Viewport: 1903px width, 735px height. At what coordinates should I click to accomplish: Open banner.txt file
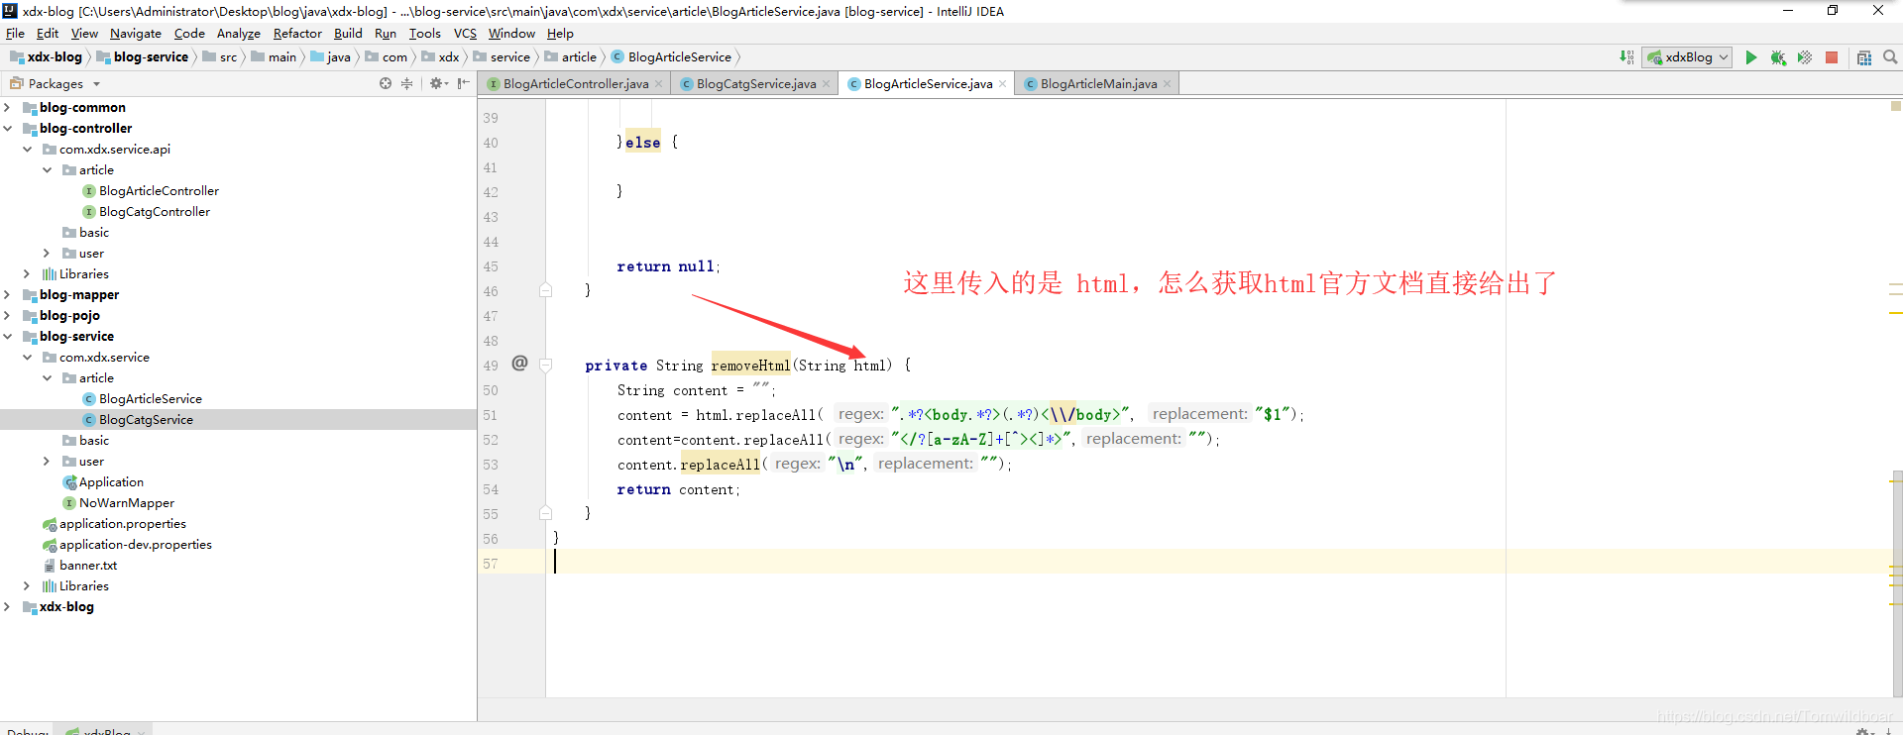(x=88, y=566)
